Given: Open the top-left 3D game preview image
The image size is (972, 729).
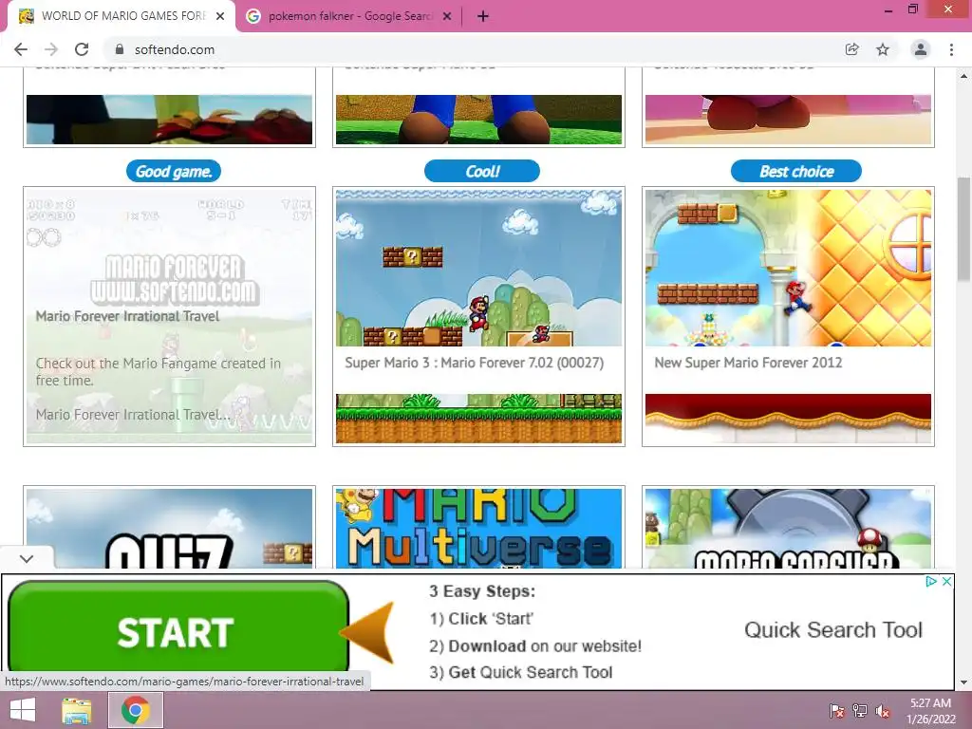Looking at the screenshot, I should click(x=169, y=119).
